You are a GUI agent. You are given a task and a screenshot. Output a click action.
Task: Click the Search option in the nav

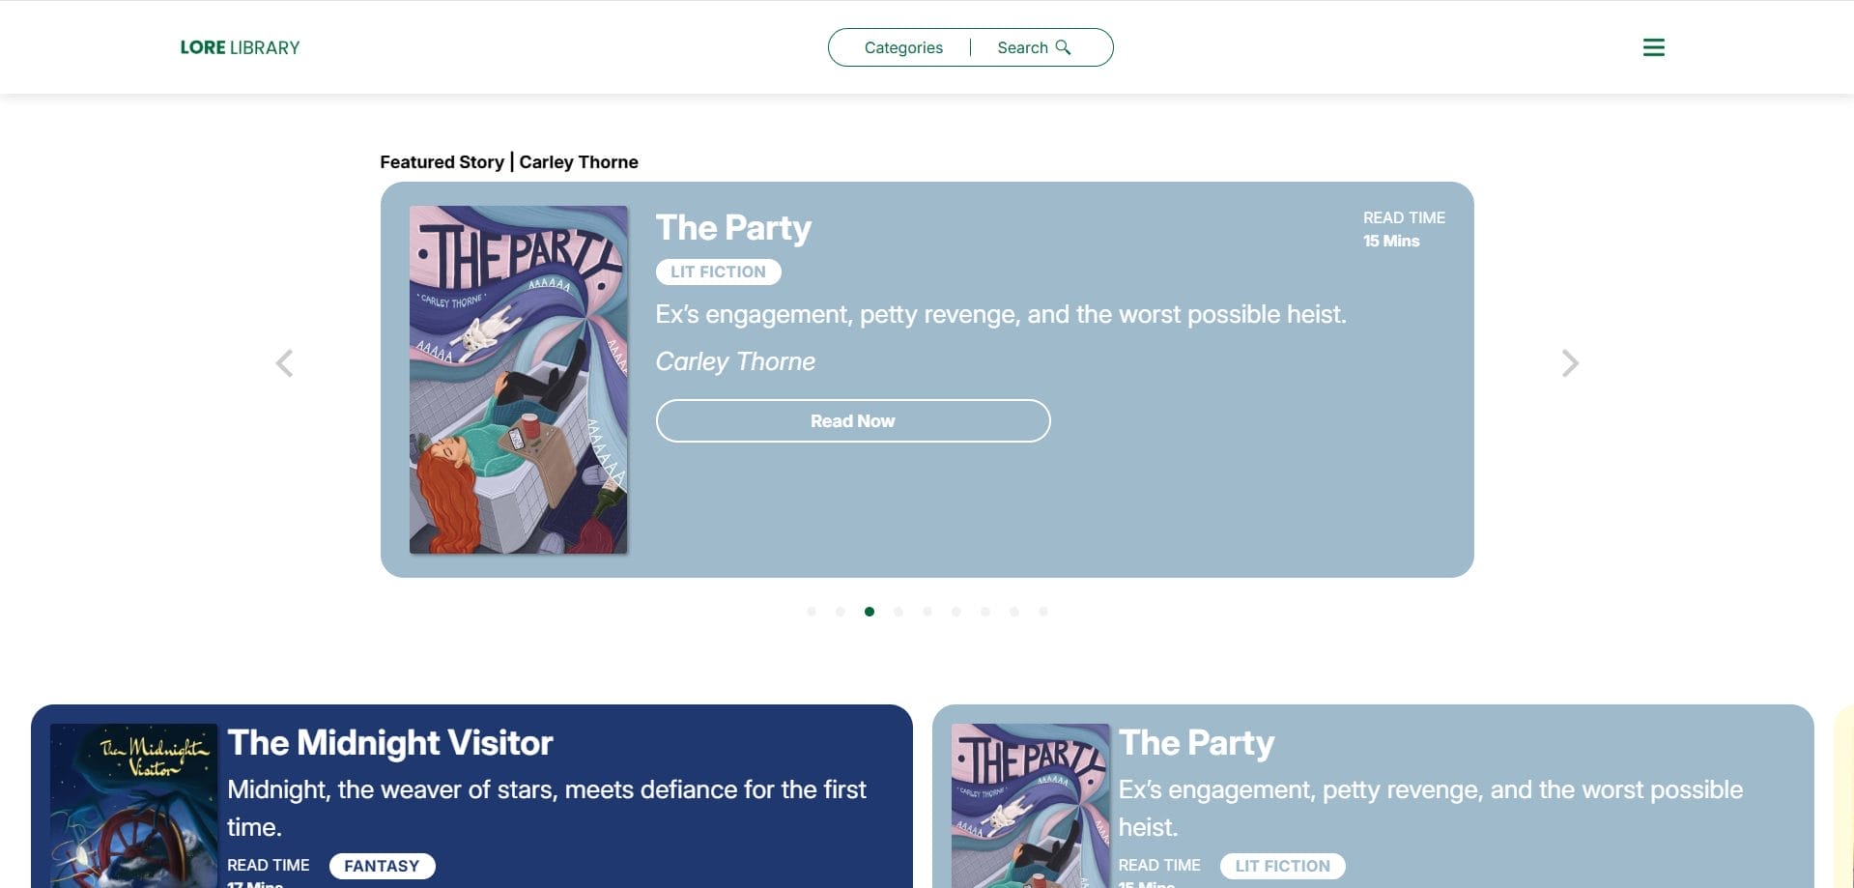click(x=1023, y=47)
